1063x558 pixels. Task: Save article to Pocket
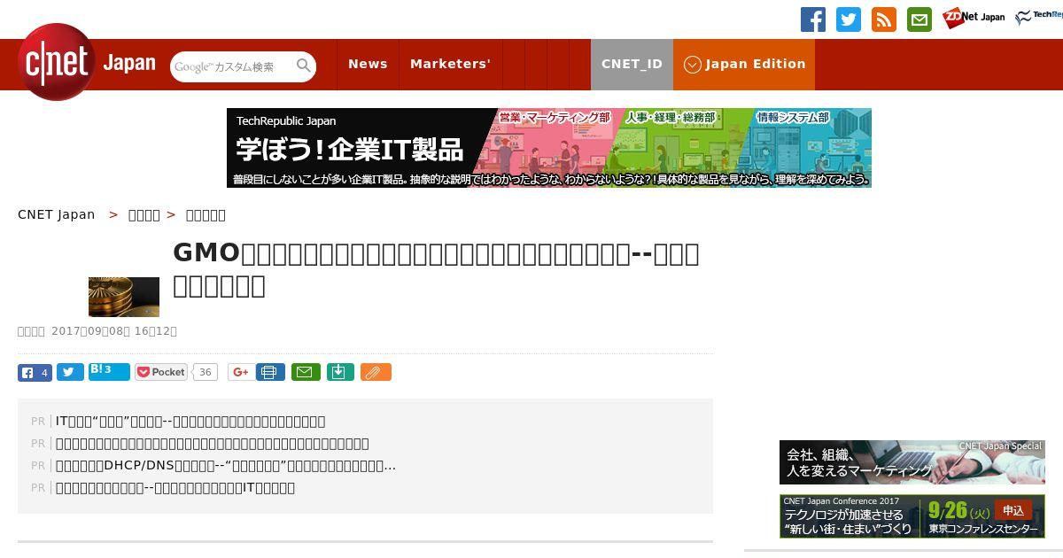point(161,372)
